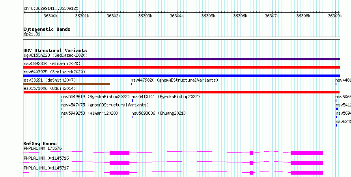The height and width of the screenshot is (177, 351).
Task: Select the 36305k ruler tick label
Action: click(x=209, y=16)
